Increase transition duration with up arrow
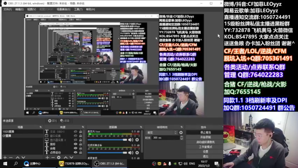Screen dimensions: 298x168 (x=181, y=136)
